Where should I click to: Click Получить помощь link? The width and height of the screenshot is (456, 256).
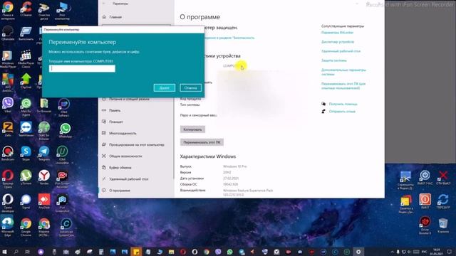[x=343, y=104]
